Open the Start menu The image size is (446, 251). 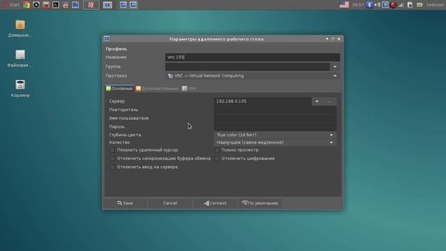point(11,5)
